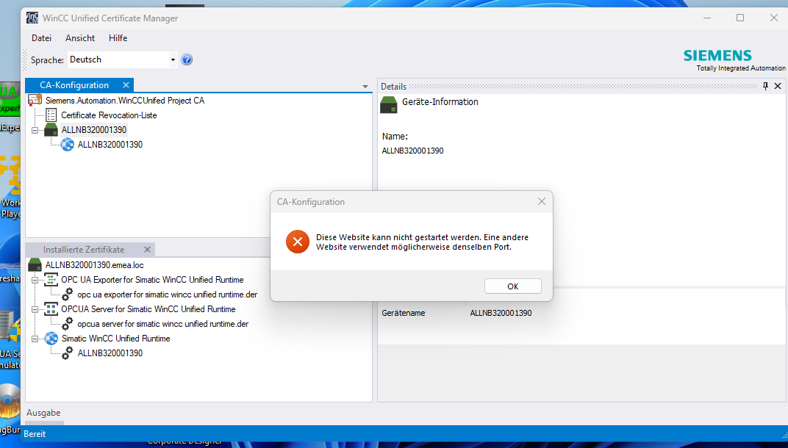Click the Simatic WinCC Unified Runtime globe icon
Screen dimensions: 788x448
(x=51, y=339)
